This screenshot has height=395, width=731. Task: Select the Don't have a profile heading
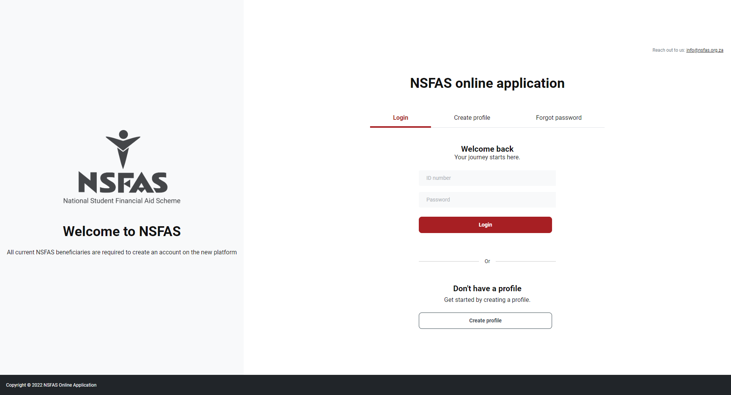487,288
